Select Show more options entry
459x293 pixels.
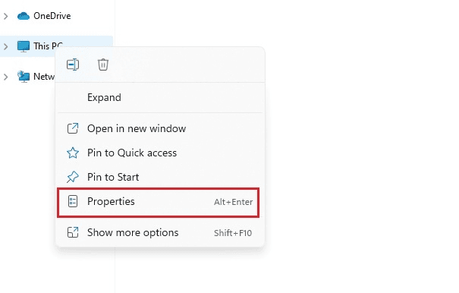(160, 232)
